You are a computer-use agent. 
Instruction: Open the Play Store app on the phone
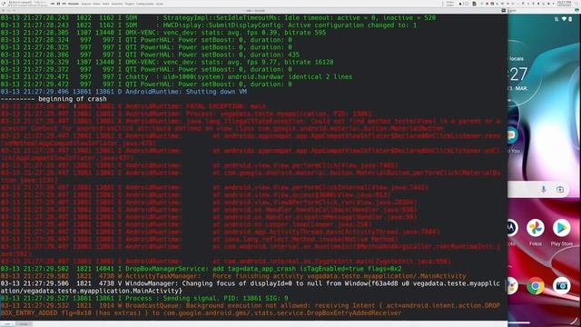coord(561,228)
